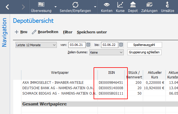Image resolution: width=178 pixels, height=114 pixels.
Task: Click the Gesamt Wertpapiere group row
Action: 100,104
